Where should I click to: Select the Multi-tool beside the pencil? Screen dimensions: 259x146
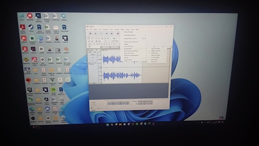click(x=92, y=41)
